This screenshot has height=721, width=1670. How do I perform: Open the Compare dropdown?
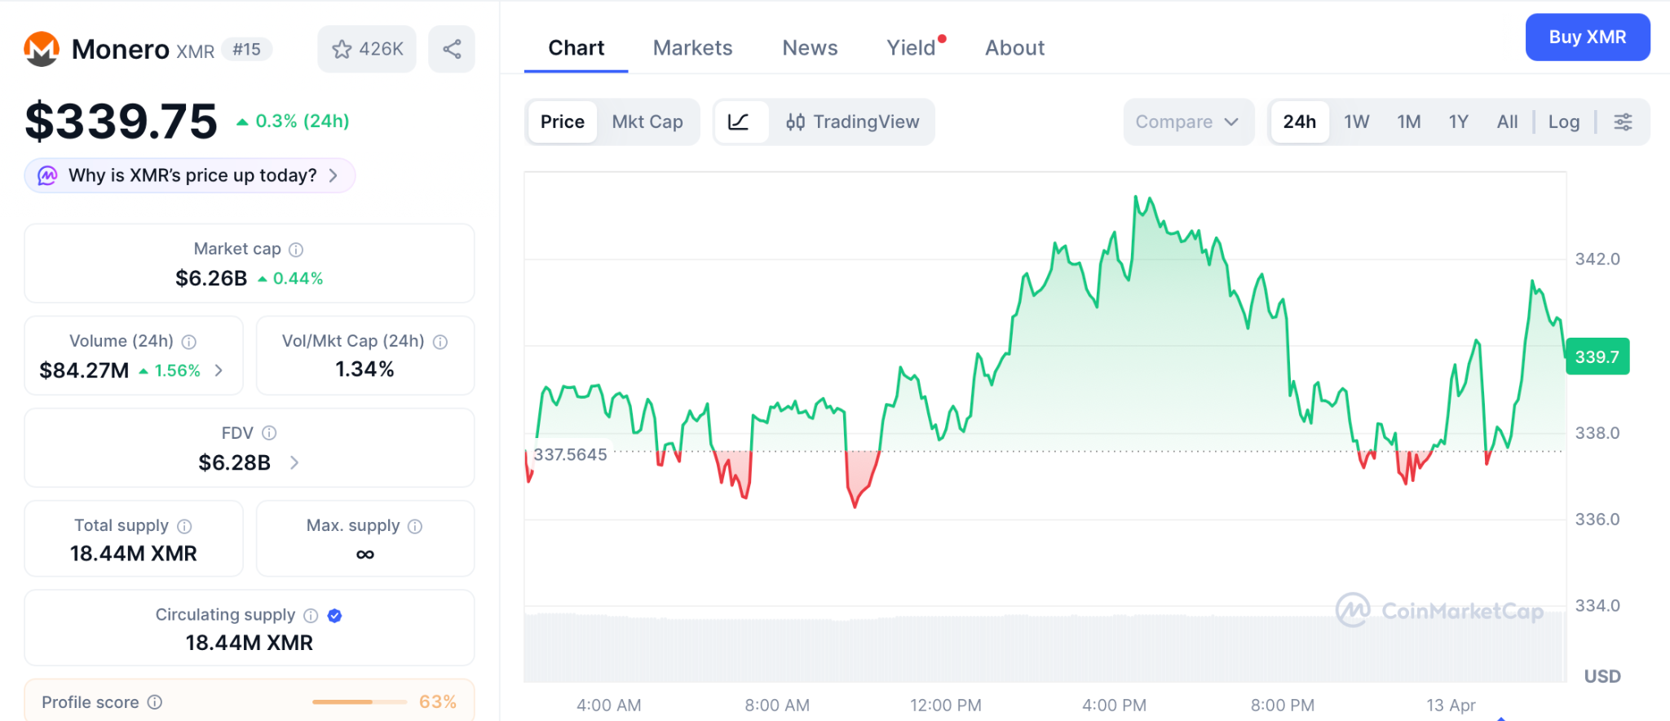tap(1187, 122)
